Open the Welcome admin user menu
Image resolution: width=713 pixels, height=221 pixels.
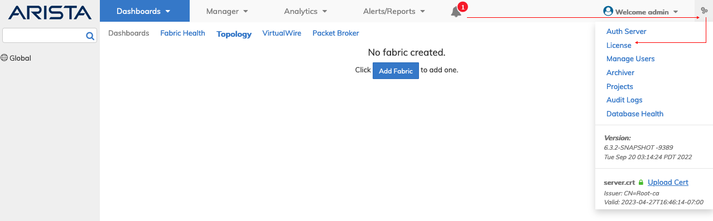click(x=642, y=12)
